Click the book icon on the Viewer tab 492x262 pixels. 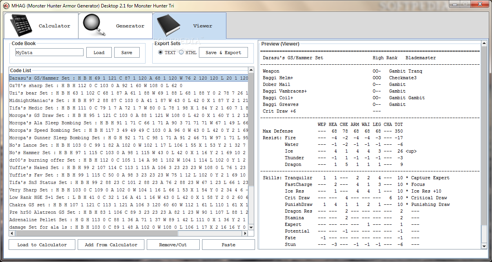tap(169, 25)
